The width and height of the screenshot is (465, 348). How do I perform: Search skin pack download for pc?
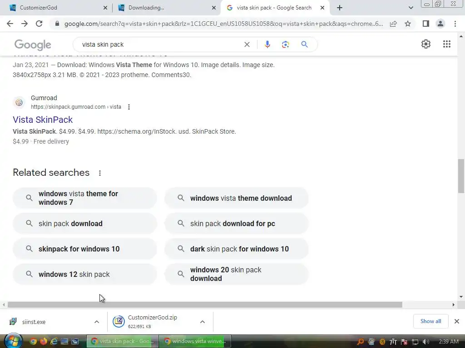tap(237, 223)
